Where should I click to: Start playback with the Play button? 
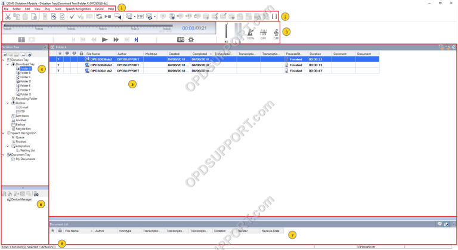(104, 39)
